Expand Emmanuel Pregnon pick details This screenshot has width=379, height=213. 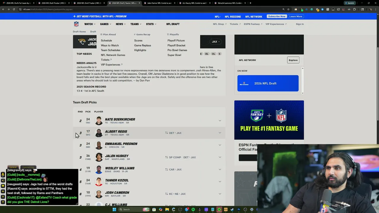point(220,145)
